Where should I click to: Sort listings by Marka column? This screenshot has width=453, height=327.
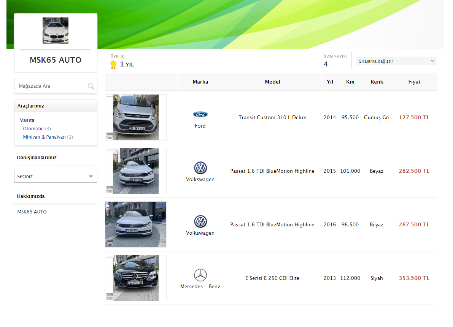click(200, 82)
